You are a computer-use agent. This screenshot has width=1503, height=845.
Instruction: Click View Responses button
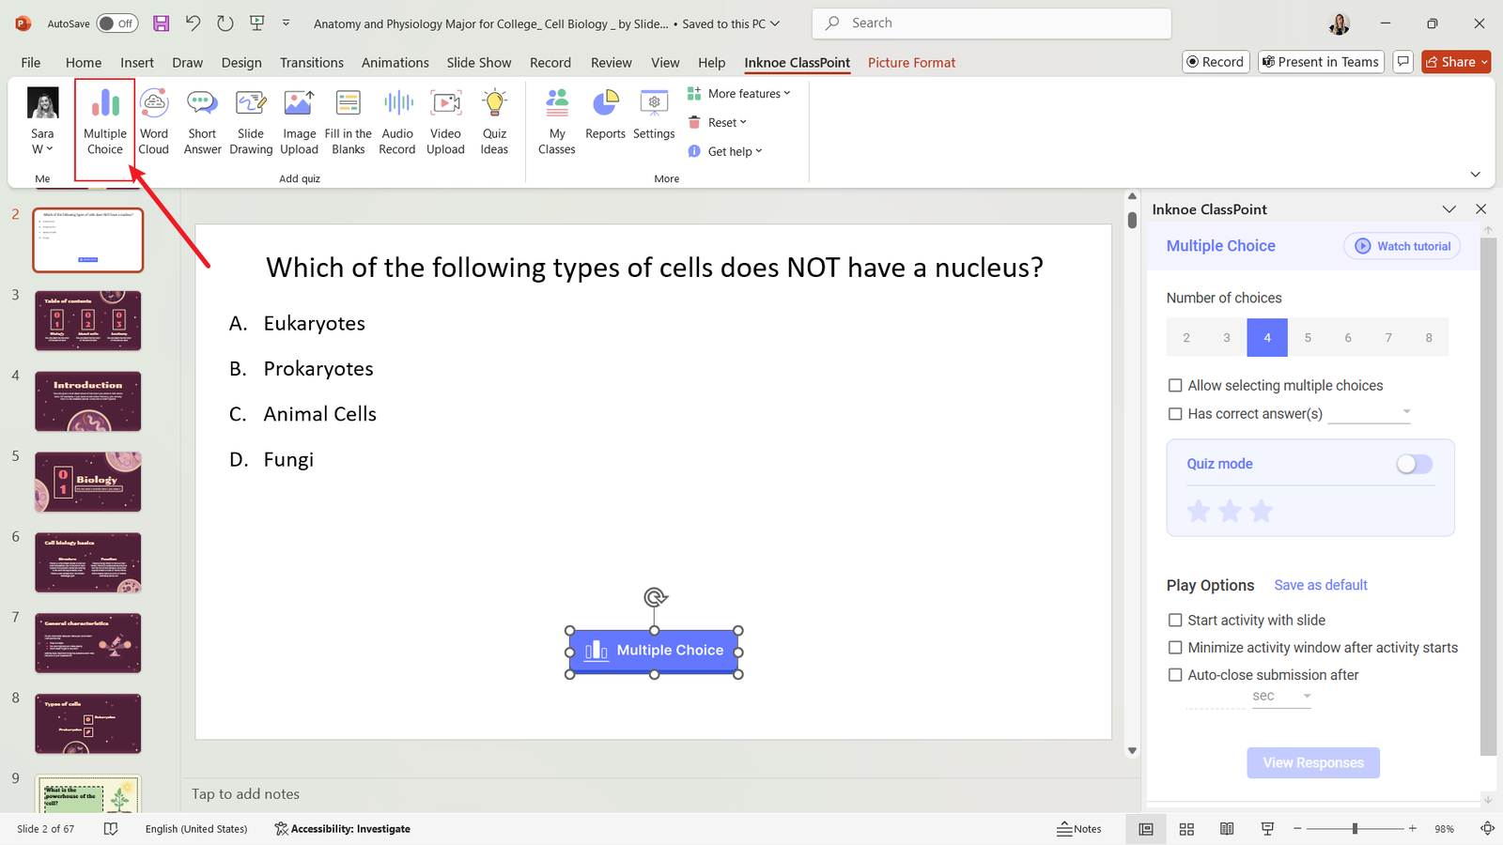1313,762
